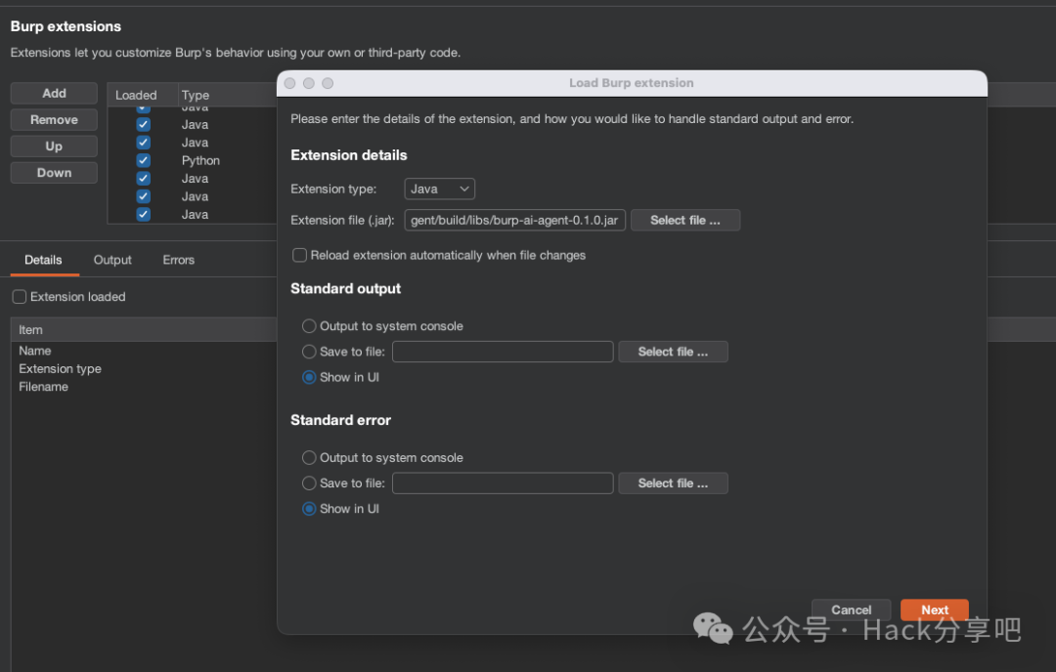Click the Cancel button
Screen dimensions: 1056x672
[x=850, y=609]
